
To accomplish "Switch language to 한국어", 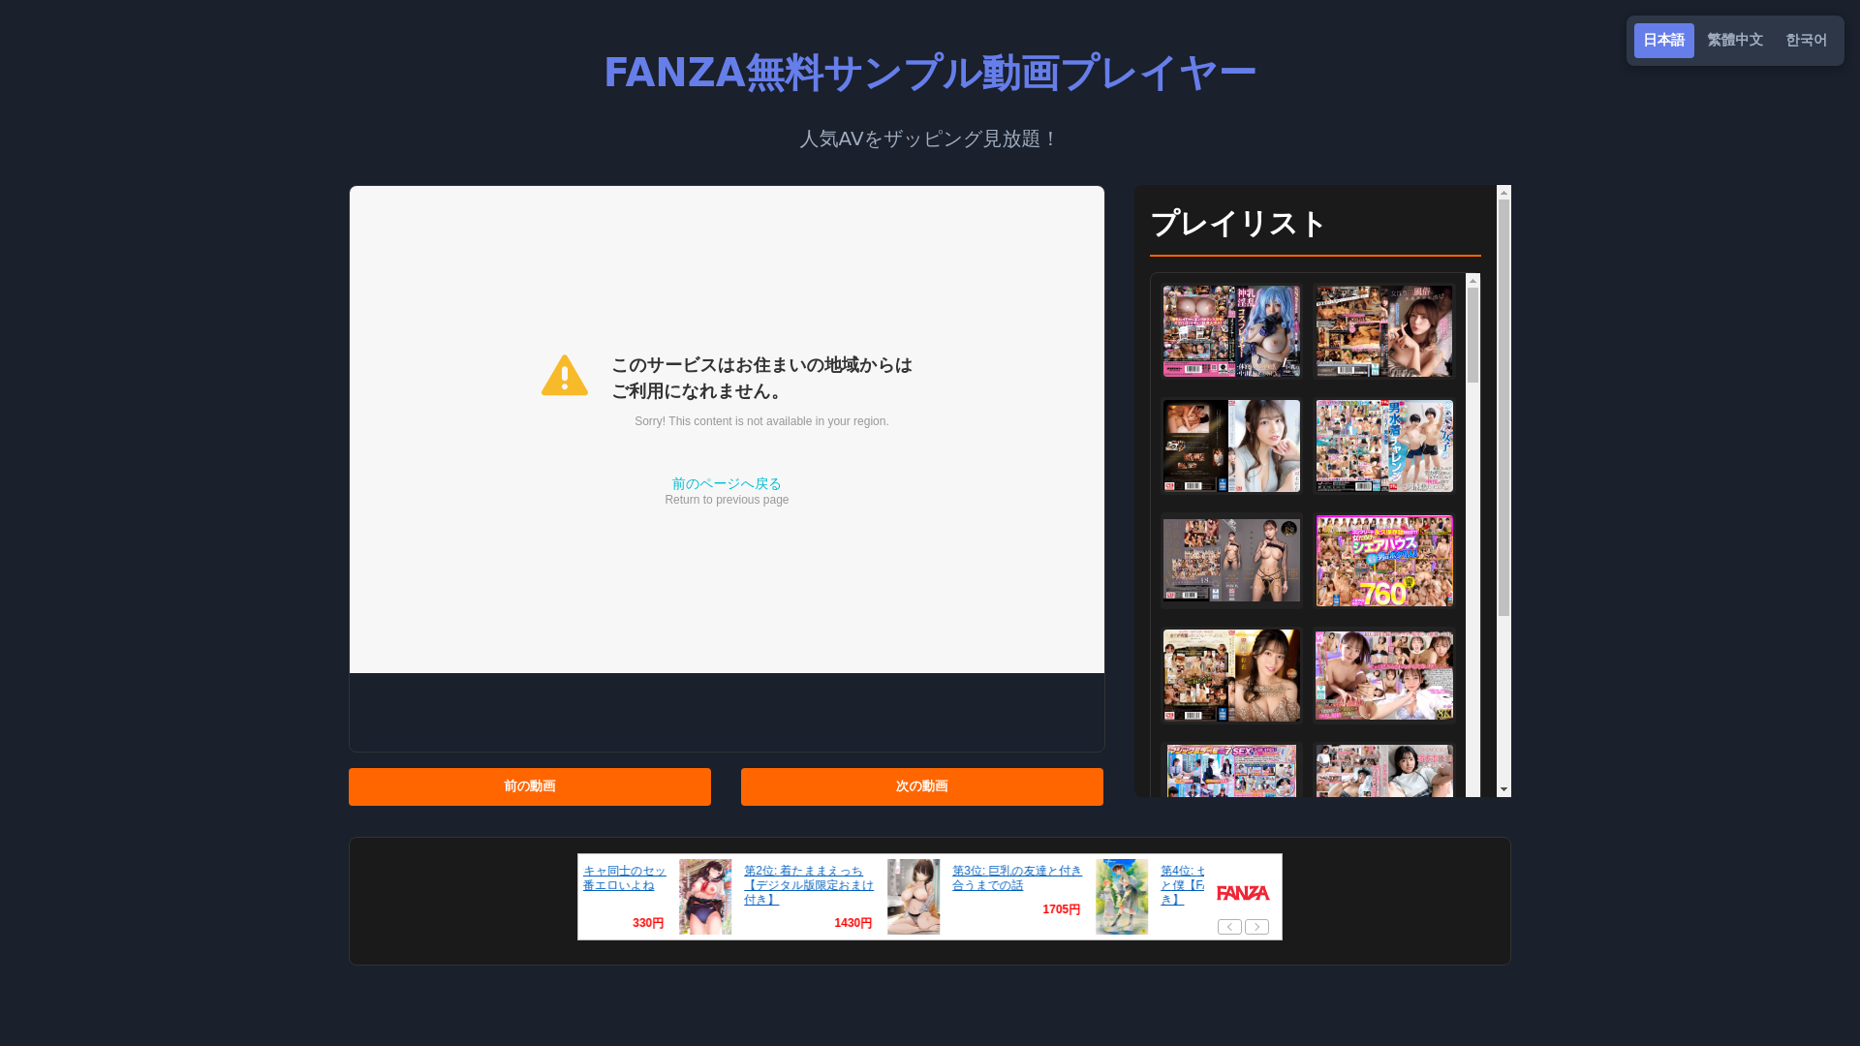I will pos(1806,41).
